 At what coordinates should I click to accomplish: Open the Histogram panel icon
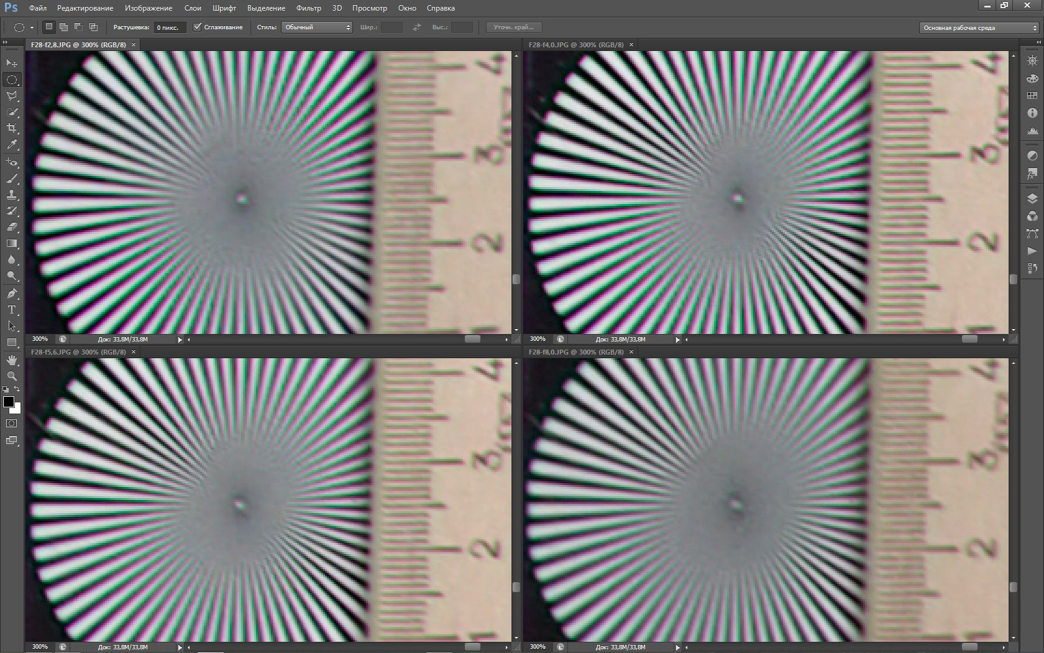[1032, 131]
